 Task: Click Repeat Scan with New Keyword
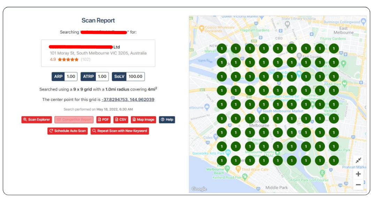coord(120,131)
